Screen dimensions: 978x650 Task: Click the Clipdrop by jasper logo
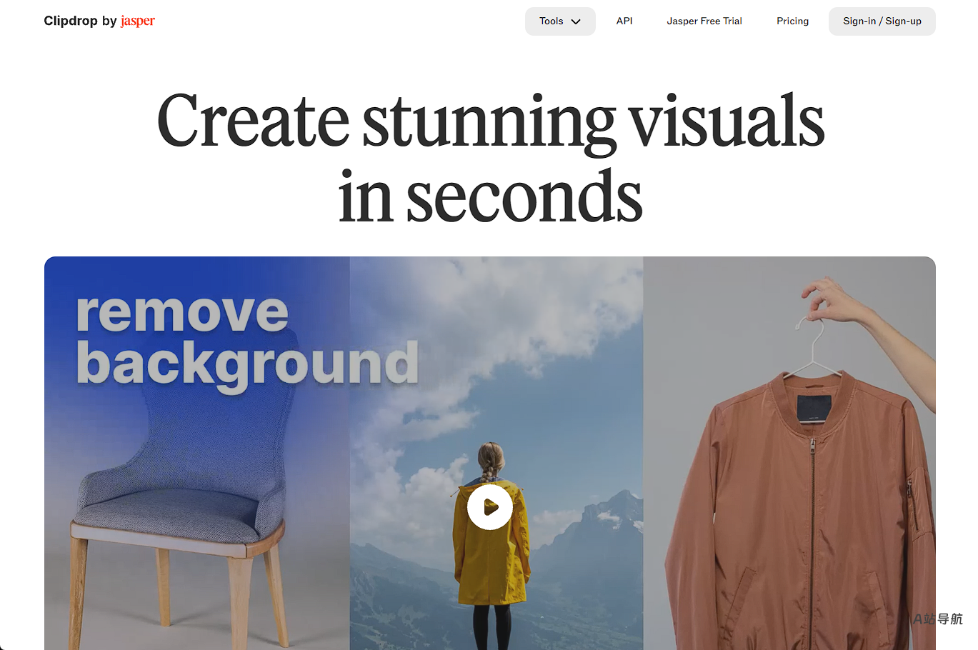[x=99, y=21]
